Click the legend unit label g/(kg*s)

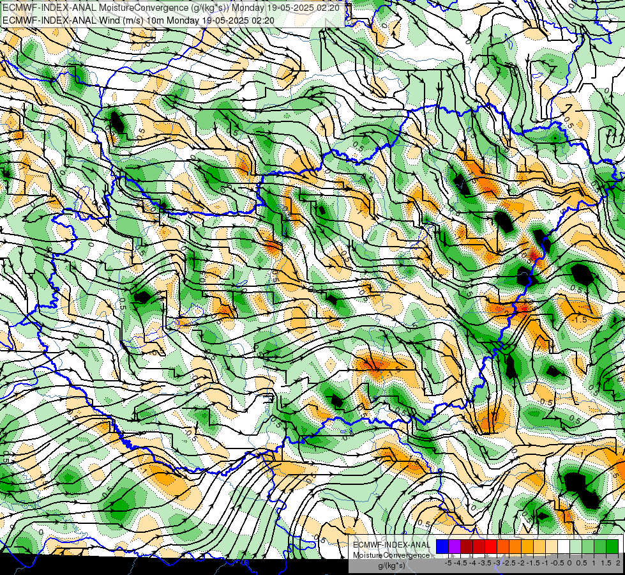391,565
